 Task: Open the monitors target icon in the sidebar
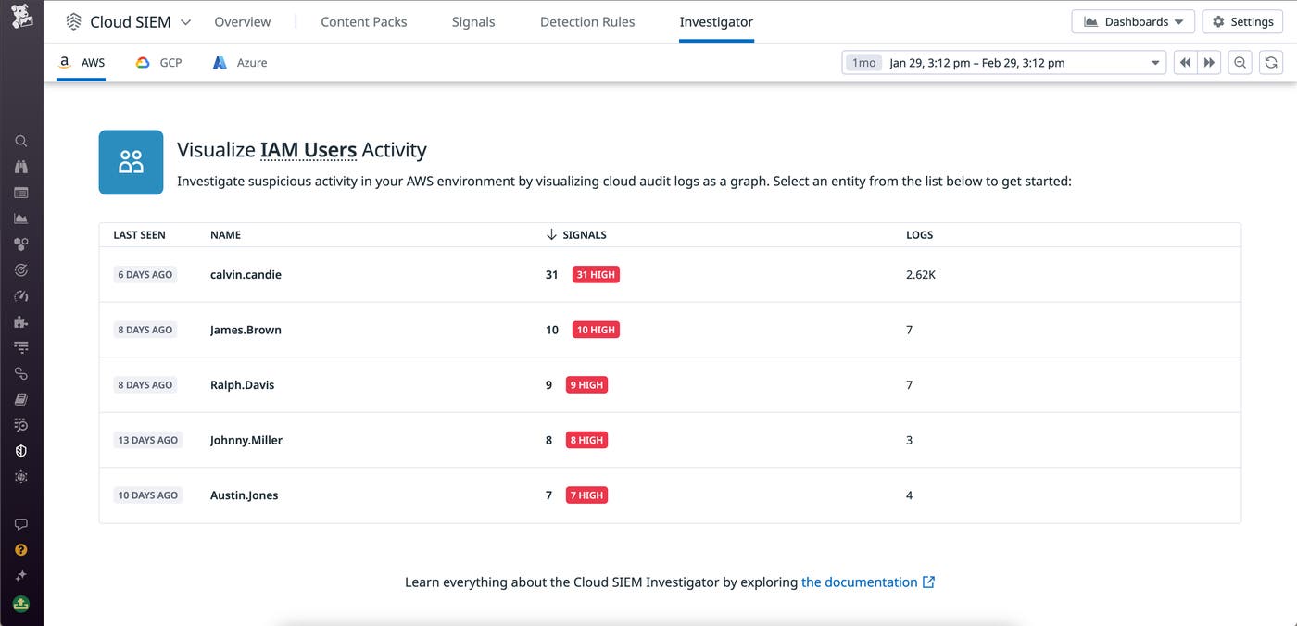tap(21, 270)
